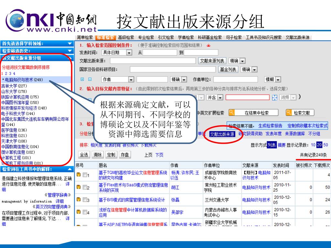Switch to the 文献出版来源 tab
The height and width of the screenshot is (248, 331).
[x=297, y=37]
